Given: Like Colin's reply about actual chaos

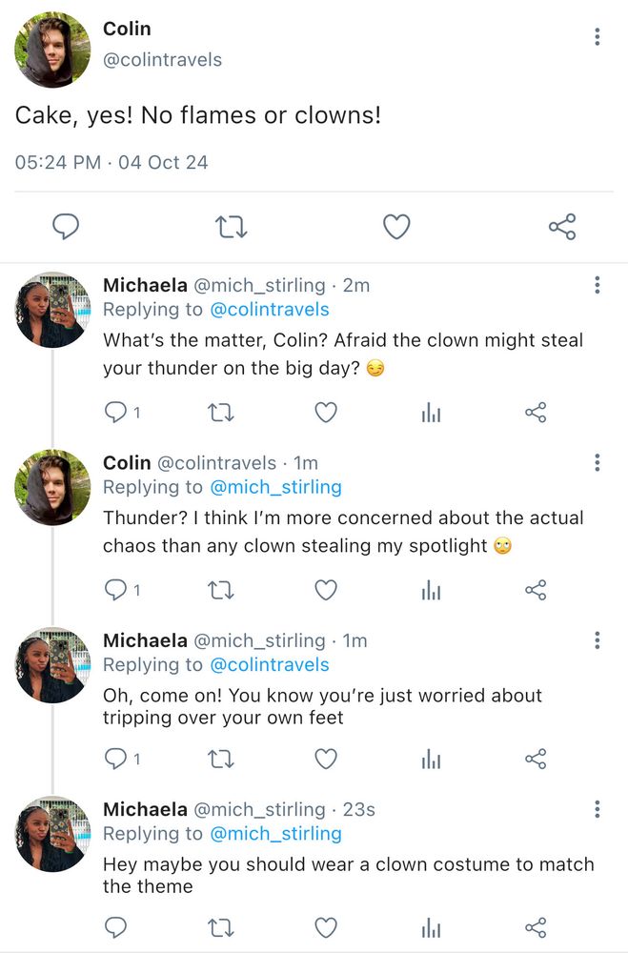Looking at the screenshot, I should click(326, 590).
